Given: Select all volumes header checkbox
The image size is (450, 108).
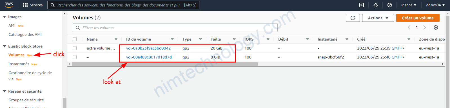Looking at the screenshot, I should coord(75,39).
